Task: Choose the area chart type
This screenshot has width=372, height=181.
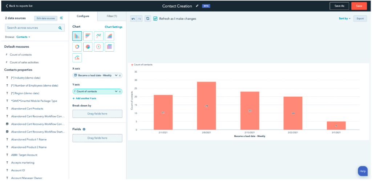Action: (109, 36)
